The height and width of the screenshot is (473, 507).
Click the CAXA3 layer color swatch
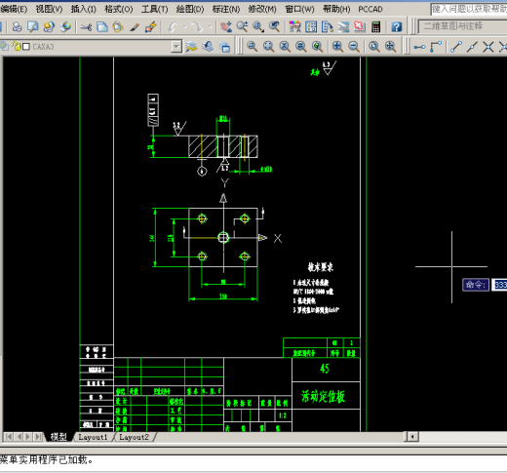point(26,47)
